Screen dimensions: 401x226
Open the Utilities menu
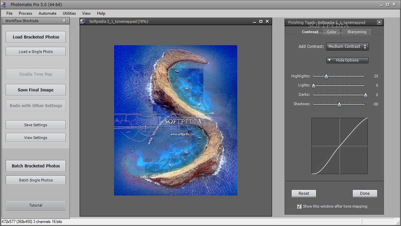[69, 13]
